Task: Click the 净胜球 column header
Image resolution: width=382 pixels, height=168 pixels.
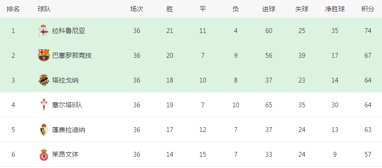Action: click(335, 9)
